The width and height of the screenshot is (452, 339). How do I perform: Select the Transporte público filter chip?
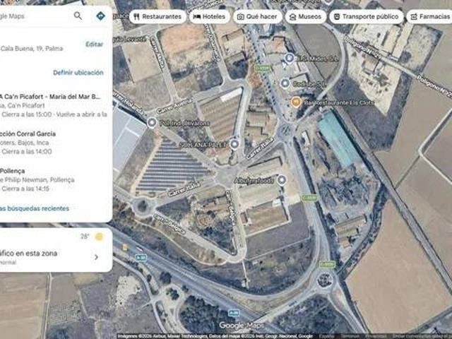[366, 17]
